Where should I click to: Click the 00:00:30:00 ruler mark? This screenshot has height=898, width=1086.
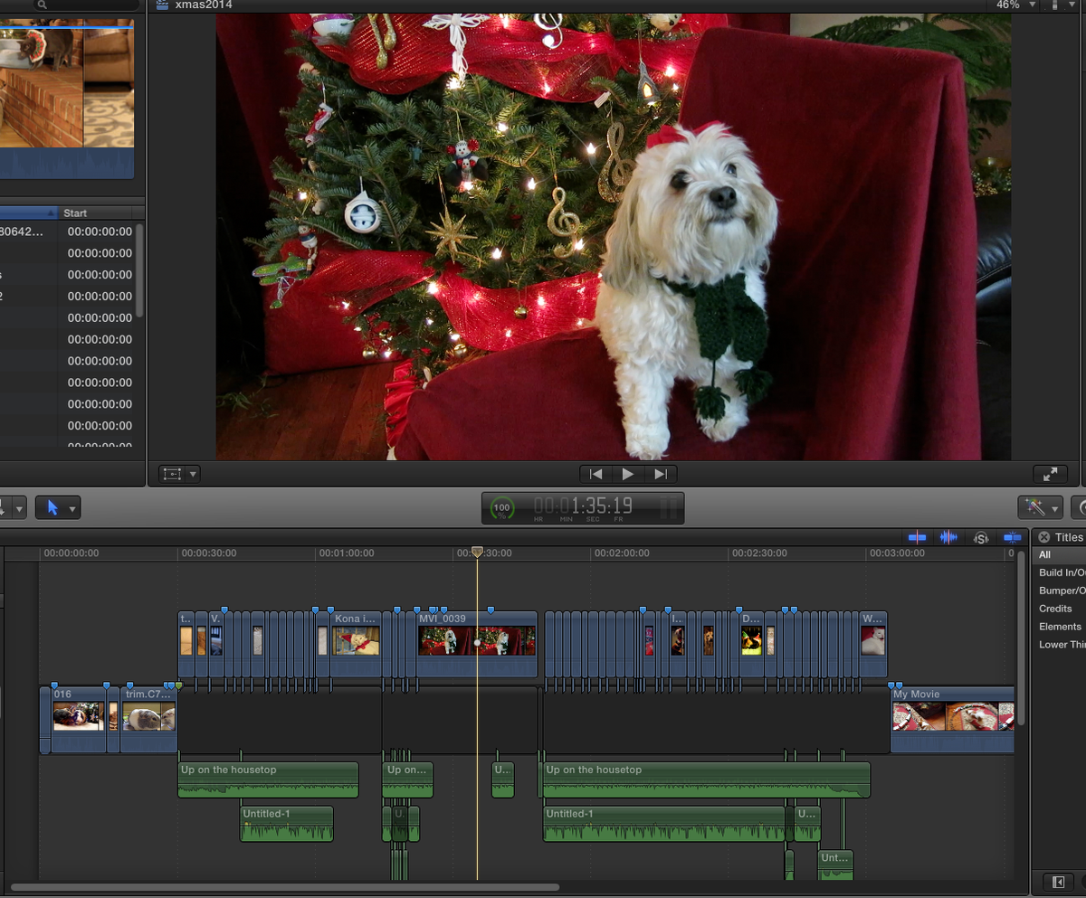click(x=208, y=553)
